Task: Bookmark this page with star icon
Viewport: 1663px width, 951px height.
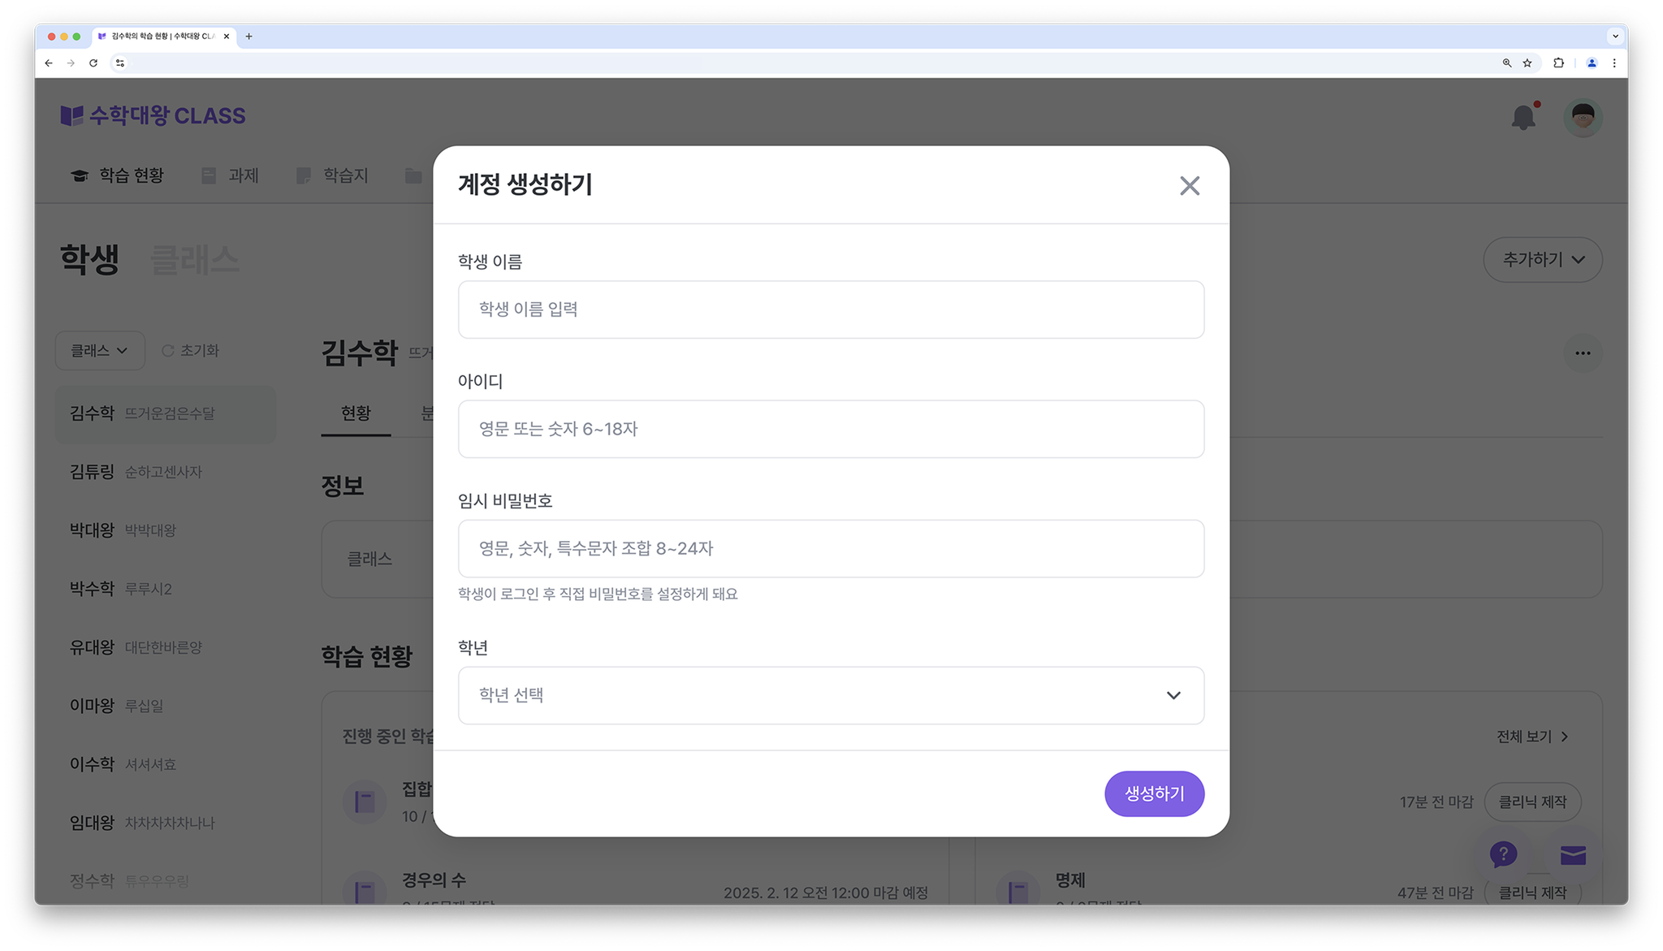Action: point(1527,63)
